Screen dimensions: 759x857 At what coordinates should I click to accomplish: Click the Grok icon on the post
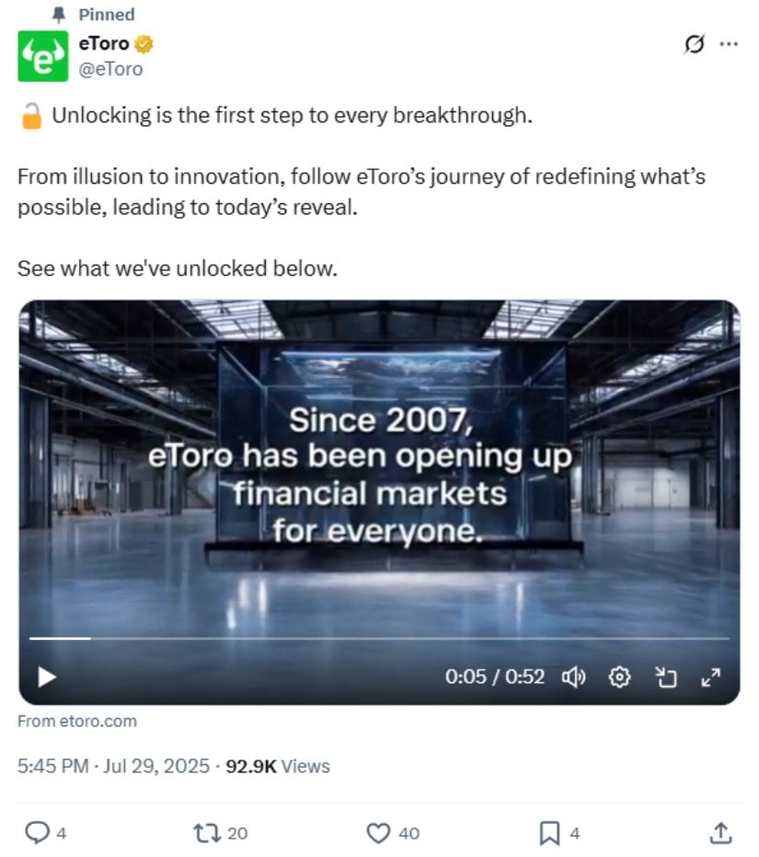(694, 44)
